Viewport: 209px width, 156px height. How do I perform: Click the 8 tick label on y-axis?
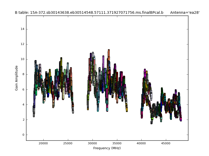pyautogui.click(x=24, y=74)
